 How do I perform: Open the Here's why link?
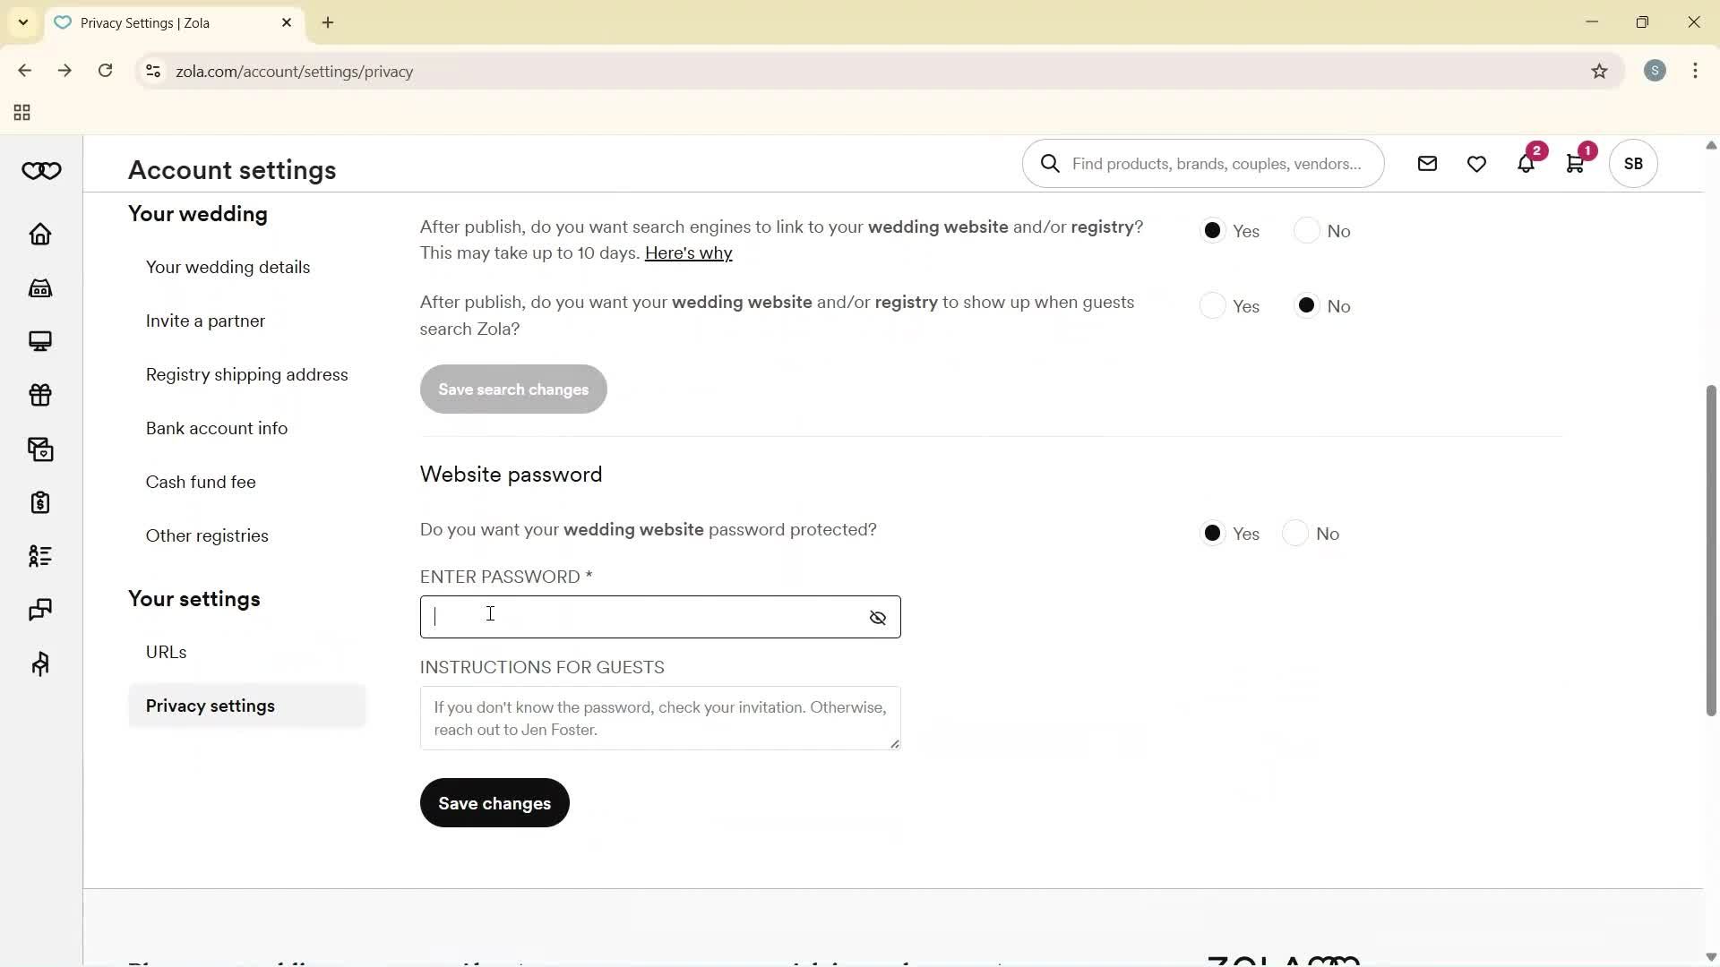pyautogui.click(x=688, y=252)
